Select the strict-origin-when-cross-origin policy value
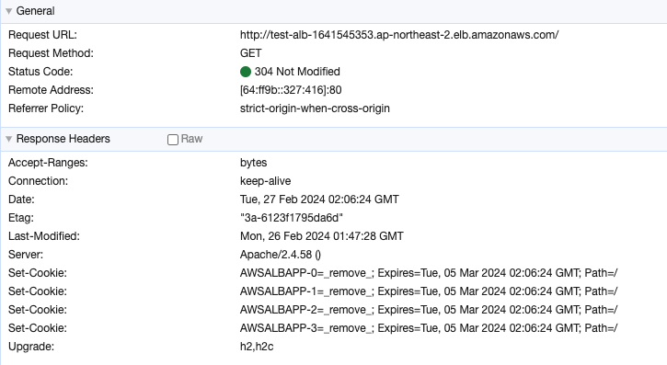This screenshot has width=667, height=365. pyautogui.click(x=315, y=108)
